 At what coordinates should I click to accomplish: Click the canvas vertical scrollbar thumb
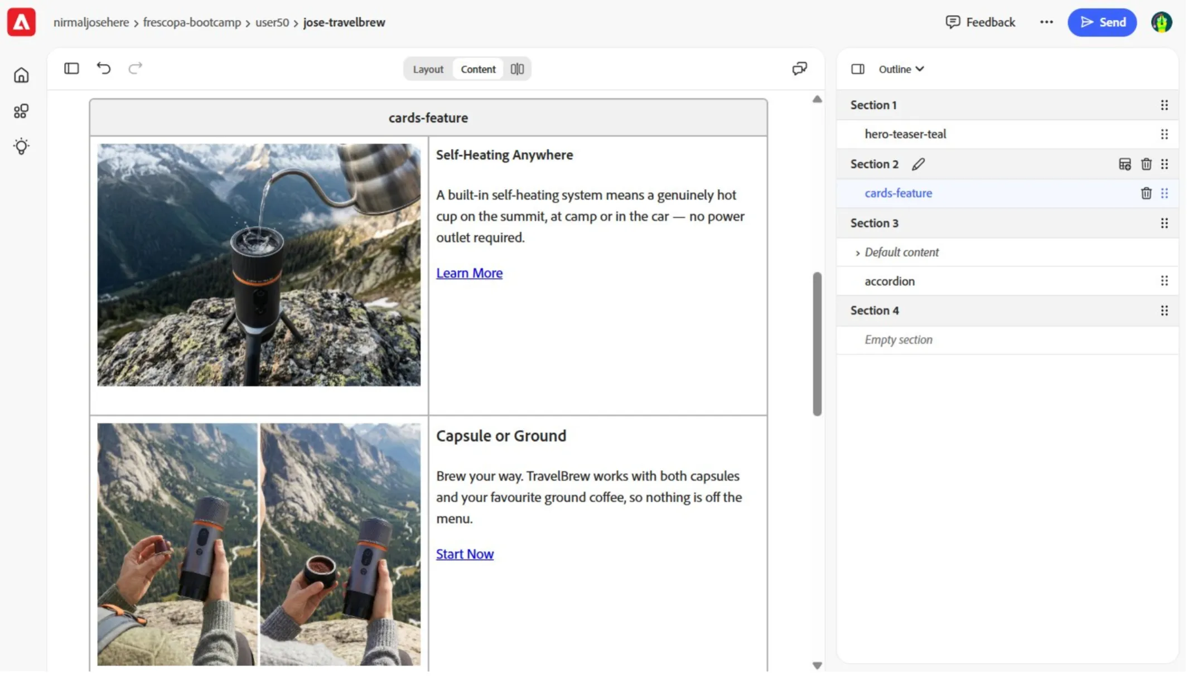(x=817, y=344)
